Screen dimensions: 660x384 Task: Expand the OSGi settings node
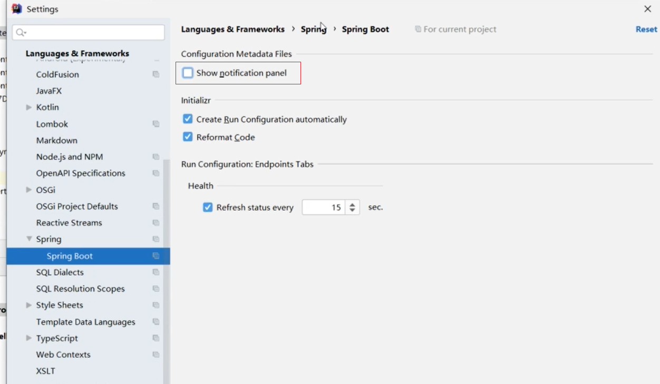click(29, 190)
